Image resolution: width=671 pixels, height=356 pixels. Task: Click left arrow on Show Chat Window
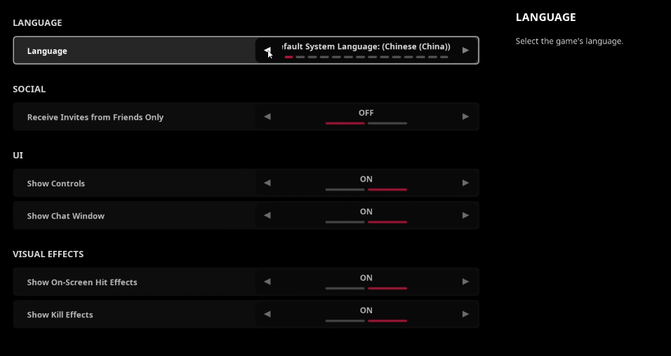tap(267, 216)
